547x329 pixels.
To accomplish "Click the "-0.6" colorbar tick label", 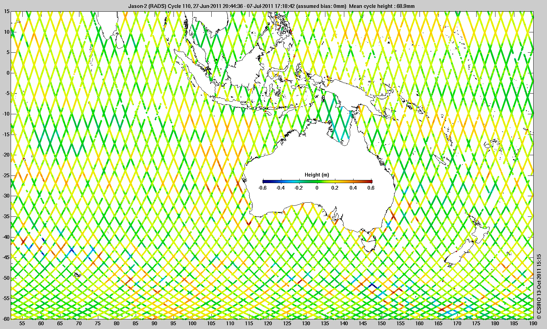I will tap(263, 188).
